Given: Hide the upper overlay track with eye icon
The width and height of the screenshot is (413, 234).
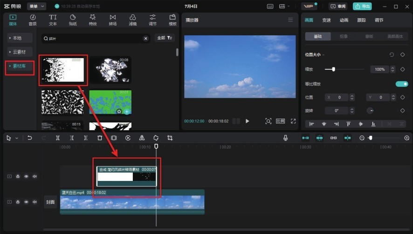Looking at the screenshot, I should 26,176.
